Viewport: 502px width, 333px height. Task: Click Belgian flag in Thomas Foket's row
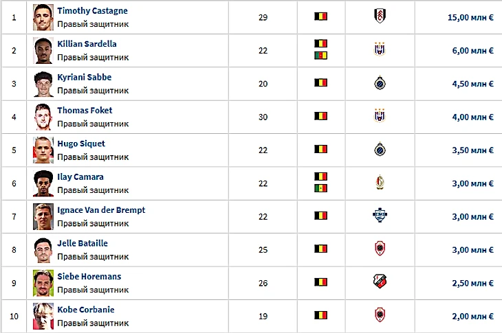320,116
